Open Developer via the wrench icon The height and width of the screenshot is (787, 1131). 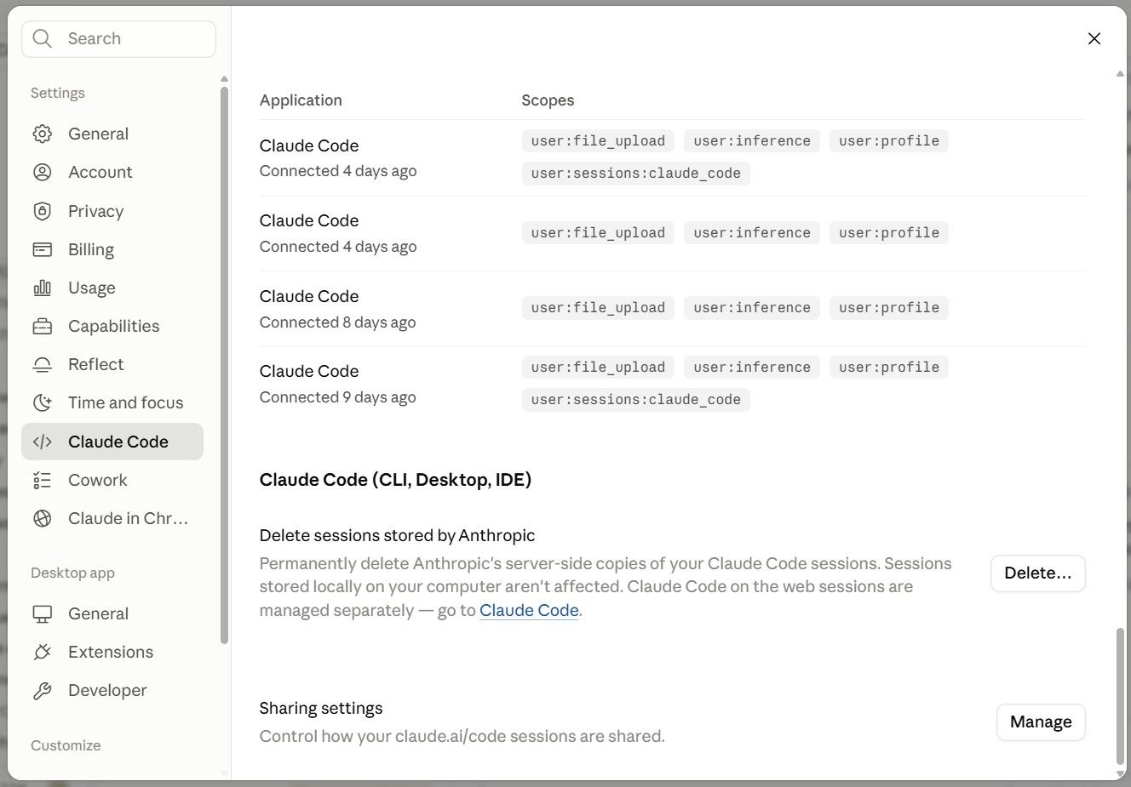coord(42,690)
